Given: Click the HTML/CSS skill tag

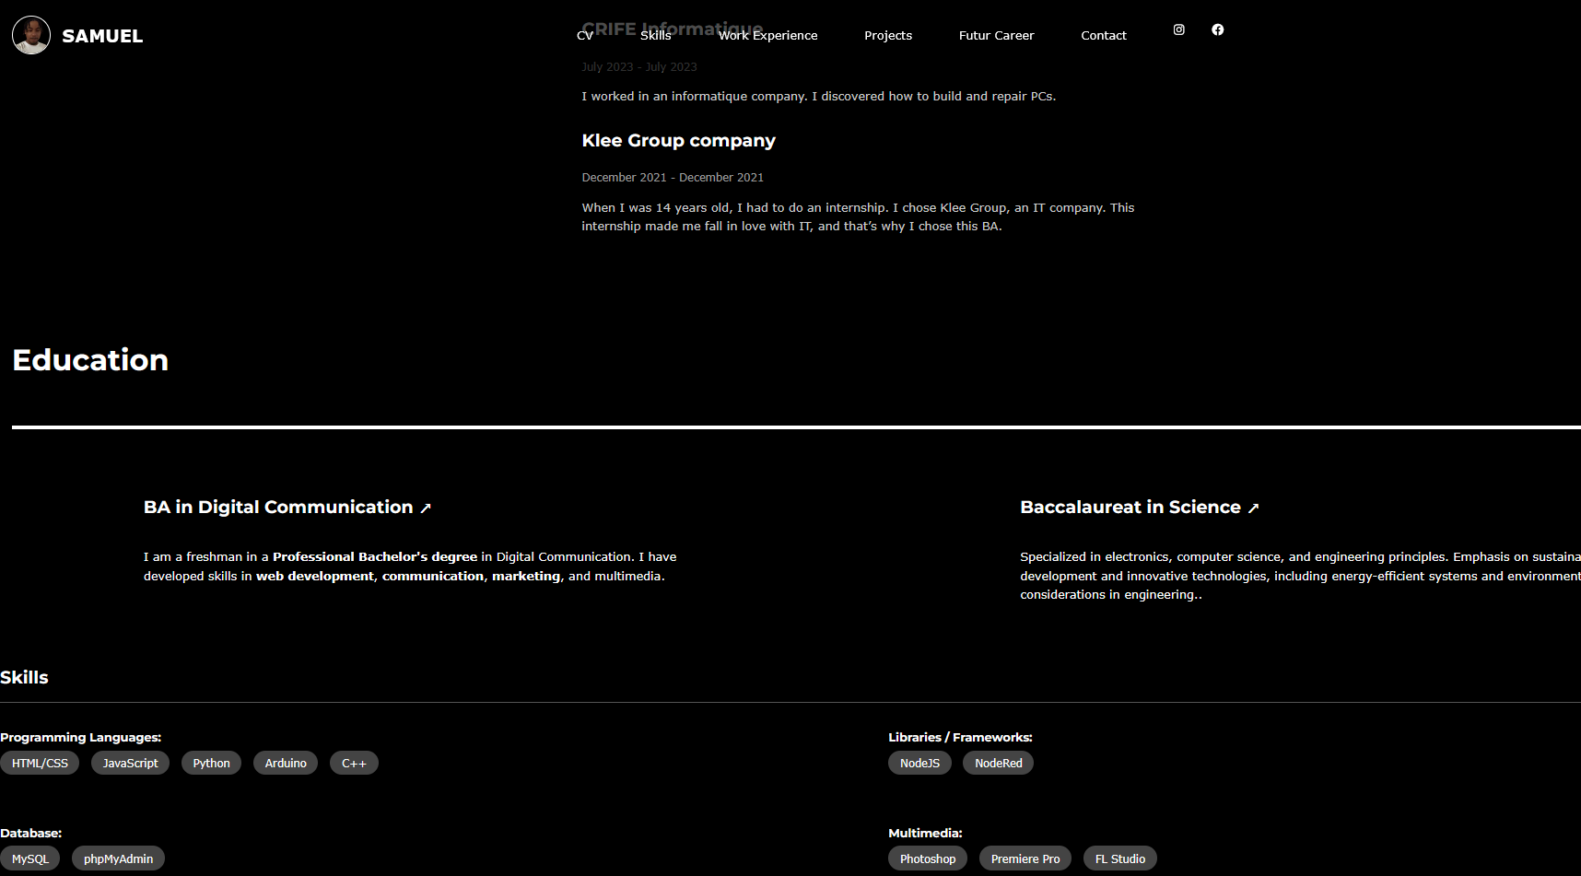Looking at the screenshot, I should coord(40,763).
